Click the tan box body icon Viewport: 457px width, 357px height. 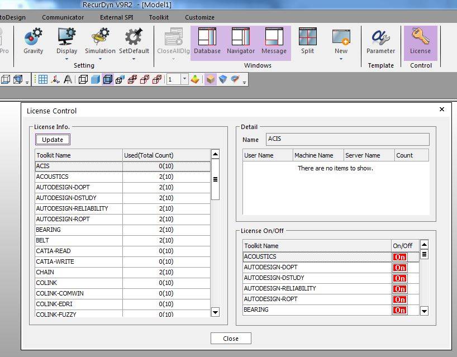tap(211, 79)
